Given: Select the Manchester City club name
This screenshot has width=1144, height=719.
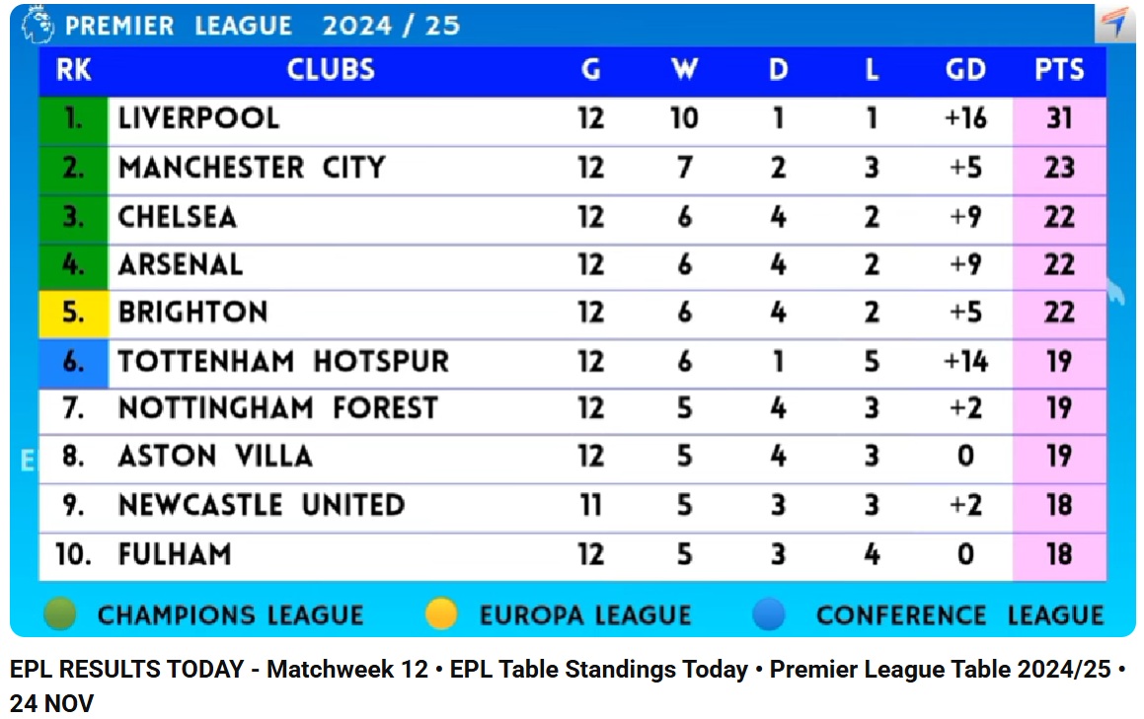Looking at the screenshot, I should pos(252,168).
